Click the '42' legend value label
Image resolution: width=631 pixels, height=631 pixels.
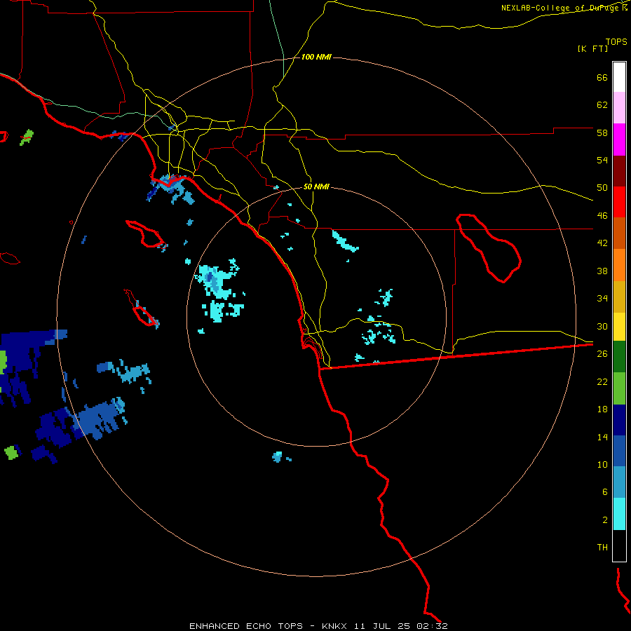pyautogui.click(x=602, y=243)
